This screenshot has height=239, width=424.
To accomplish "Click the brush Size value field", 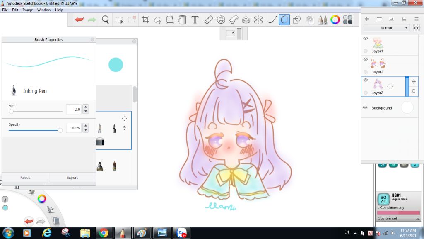I will tap(74, 109).
